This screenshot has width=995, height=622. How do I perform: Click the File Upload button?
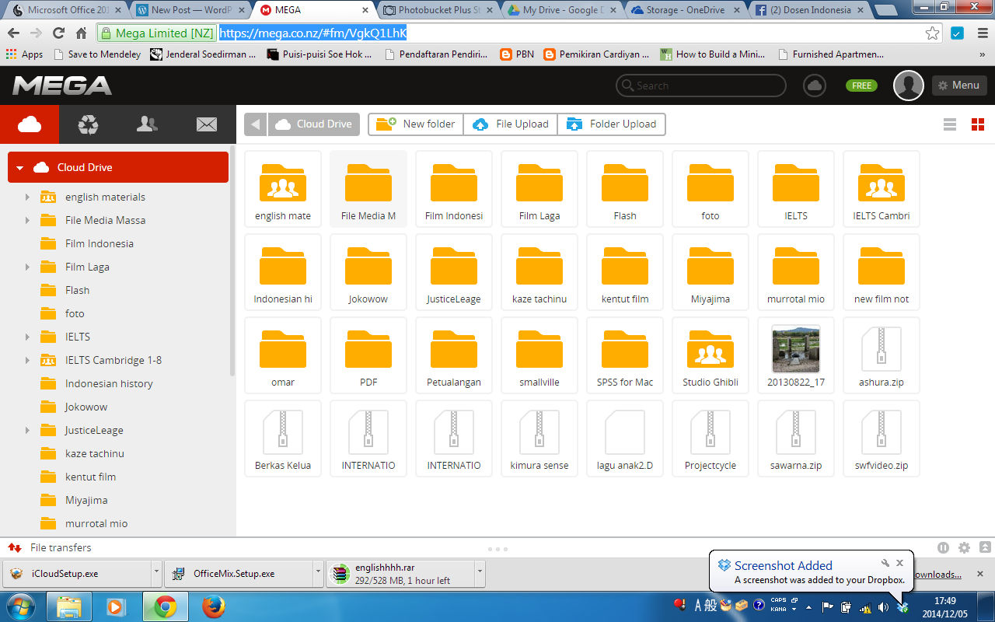click(x=511, y=124)
